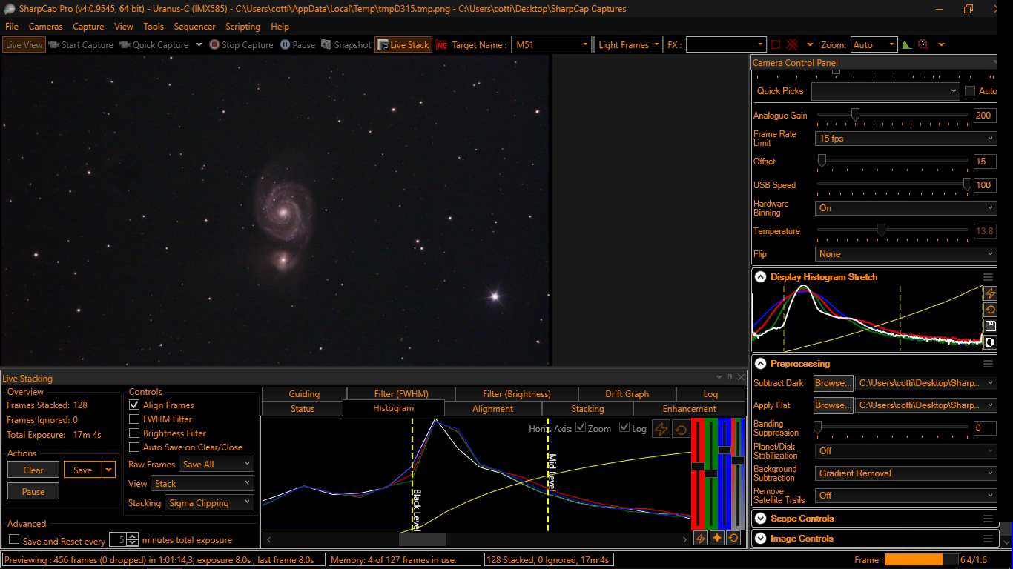1013x569 pixels.
Task: Click Browse button for Subtract Dark
Action: [833, 383]
